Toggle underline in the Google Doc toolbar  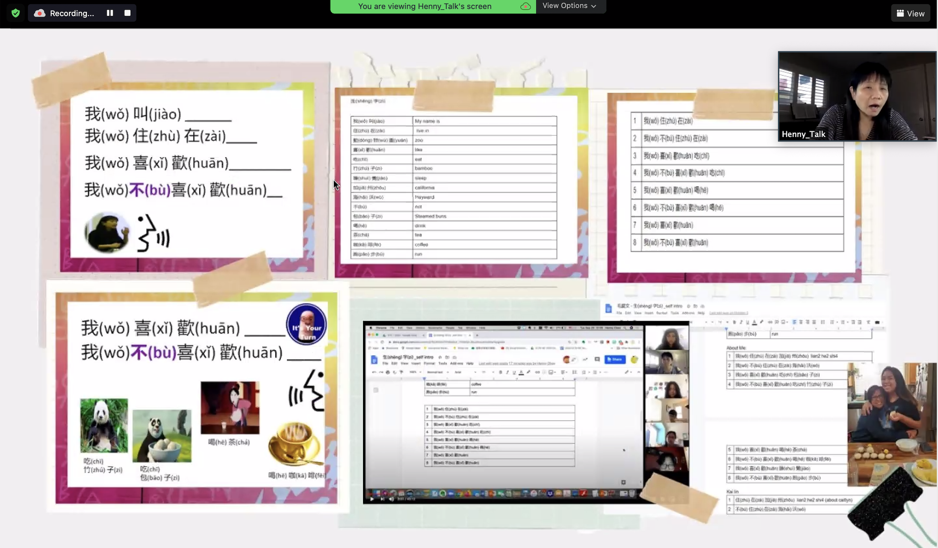click(748, 322)
